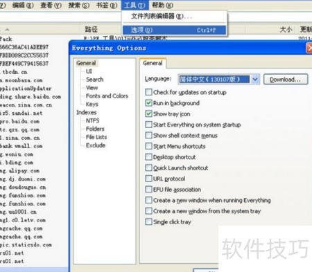Open the 书签(B) menu

(107, 5)
